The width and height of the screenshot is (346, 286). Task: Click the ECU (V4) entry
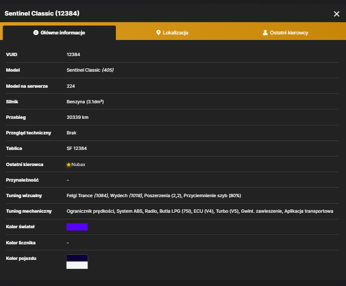coord(203,211)
